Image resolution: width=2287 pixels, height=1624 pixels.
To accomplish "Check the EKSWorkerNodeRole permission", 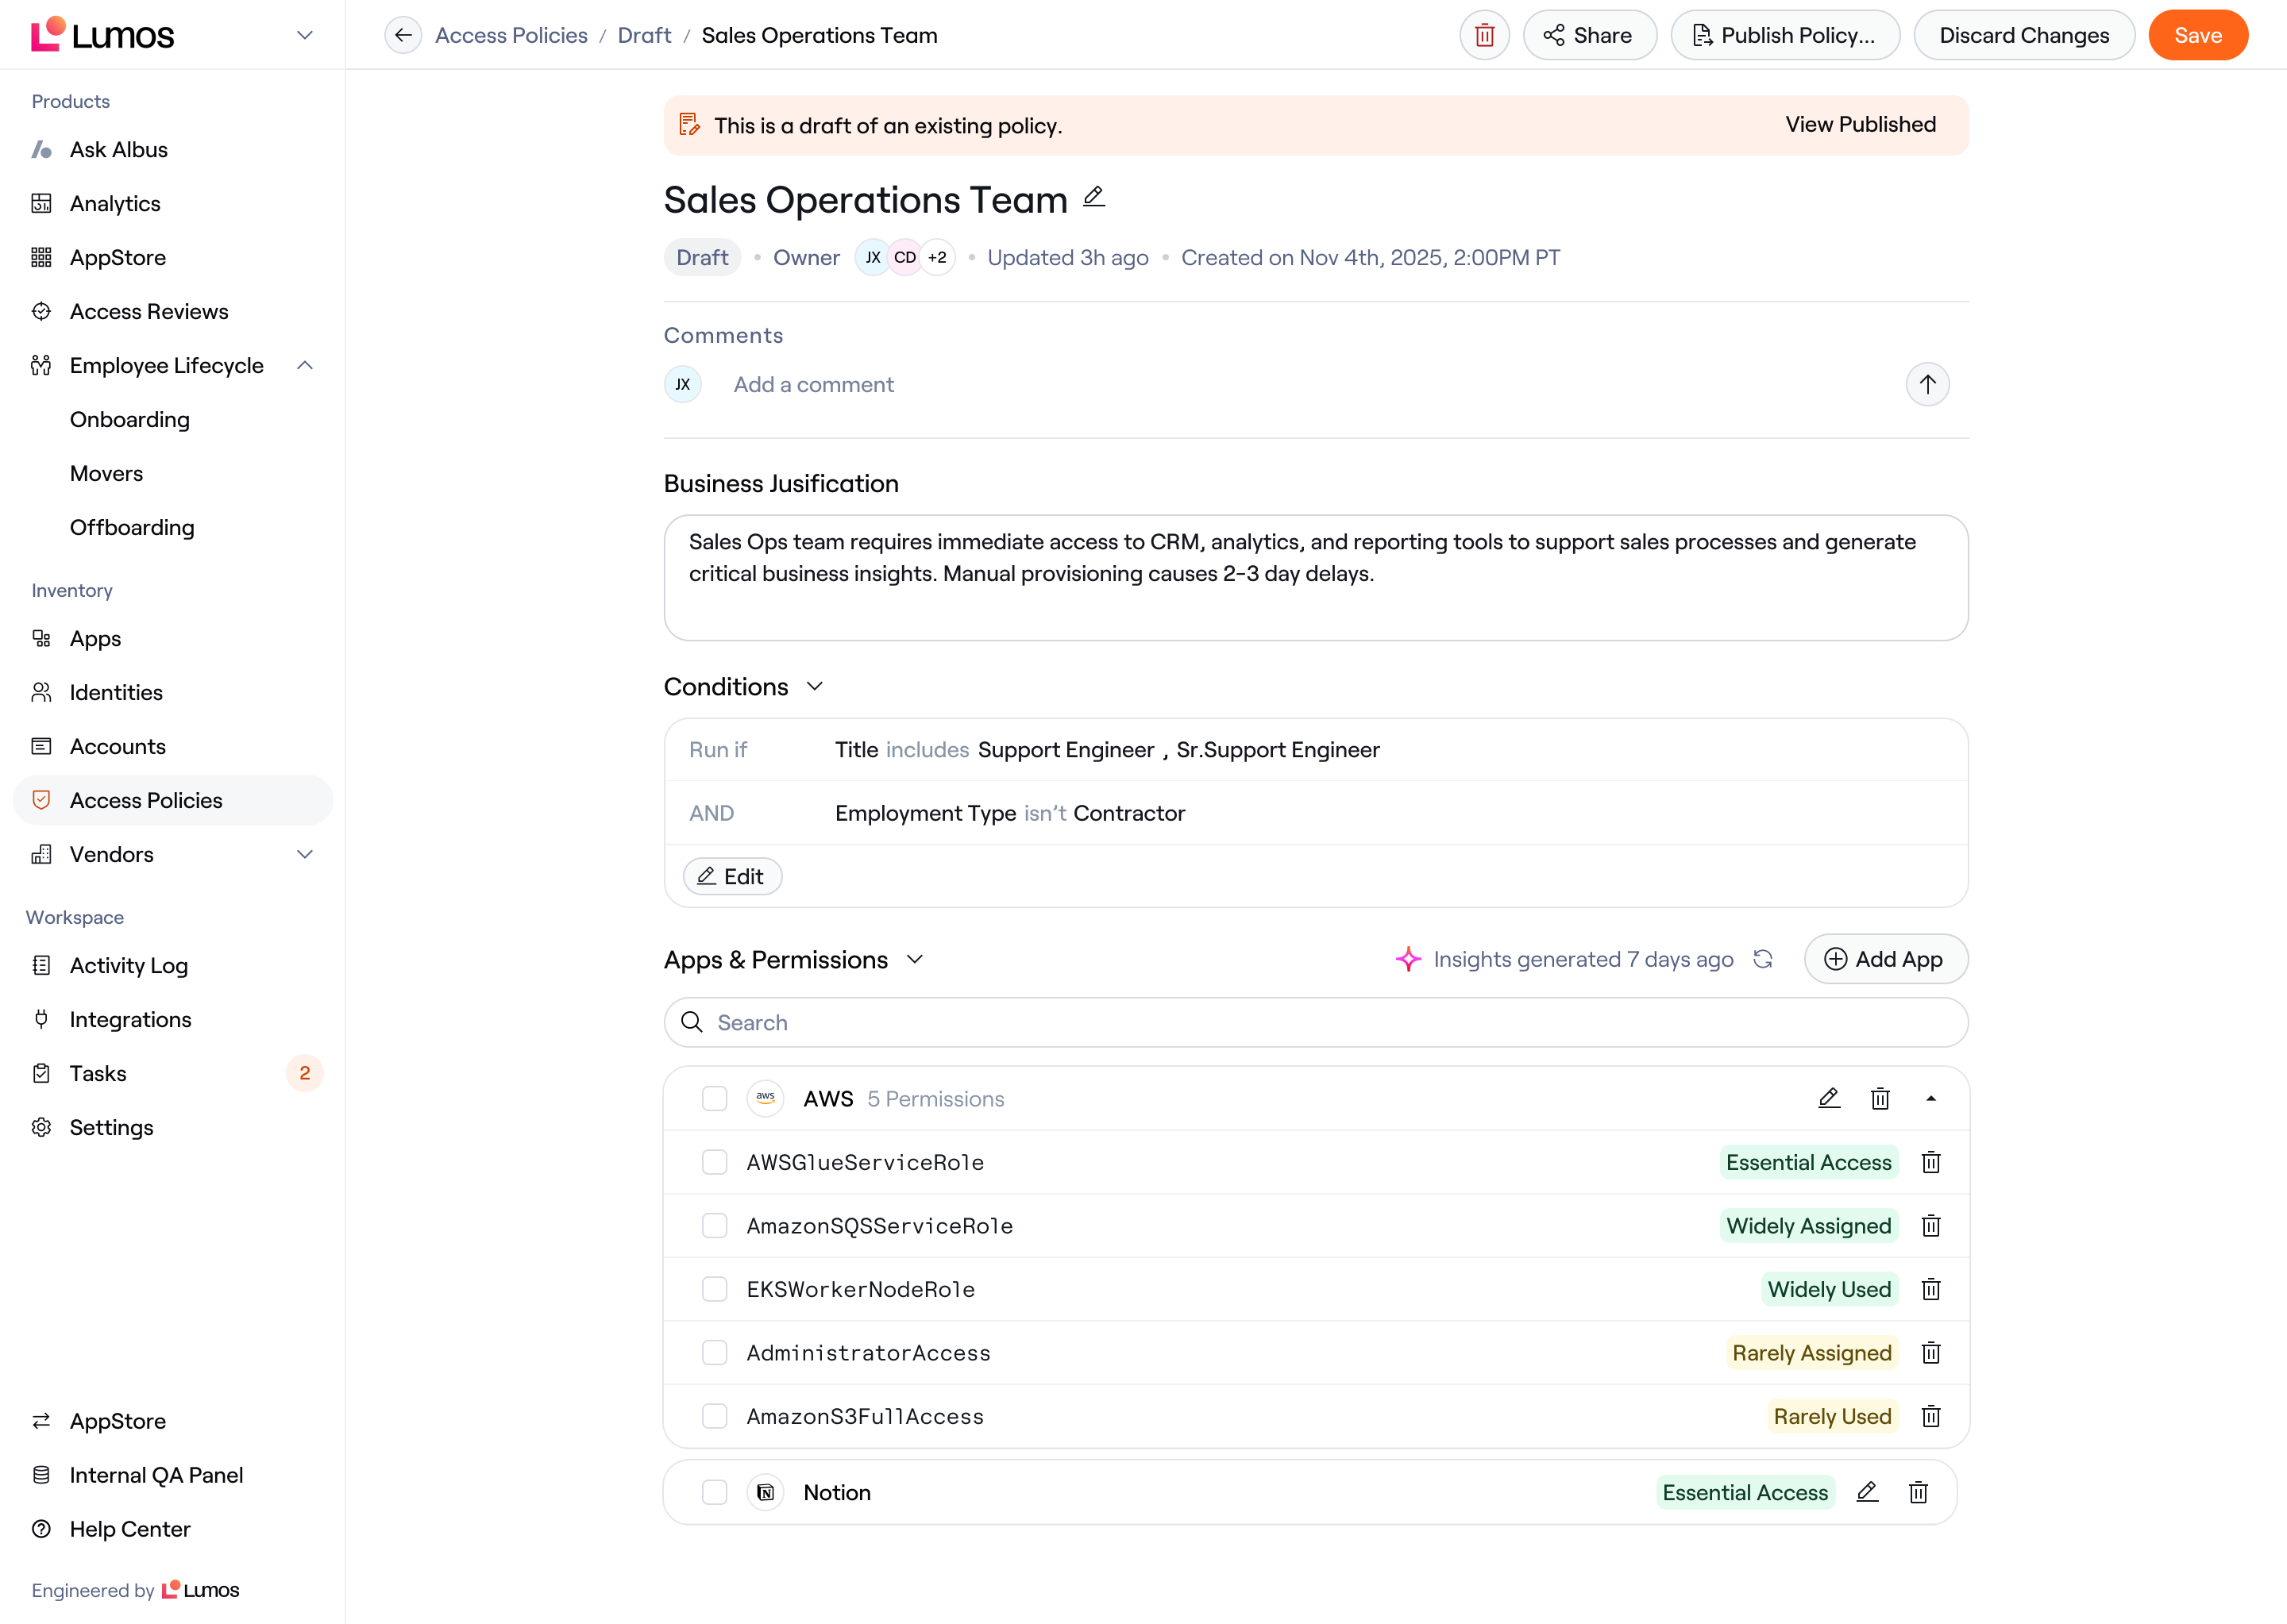I will pos(715,1289).
